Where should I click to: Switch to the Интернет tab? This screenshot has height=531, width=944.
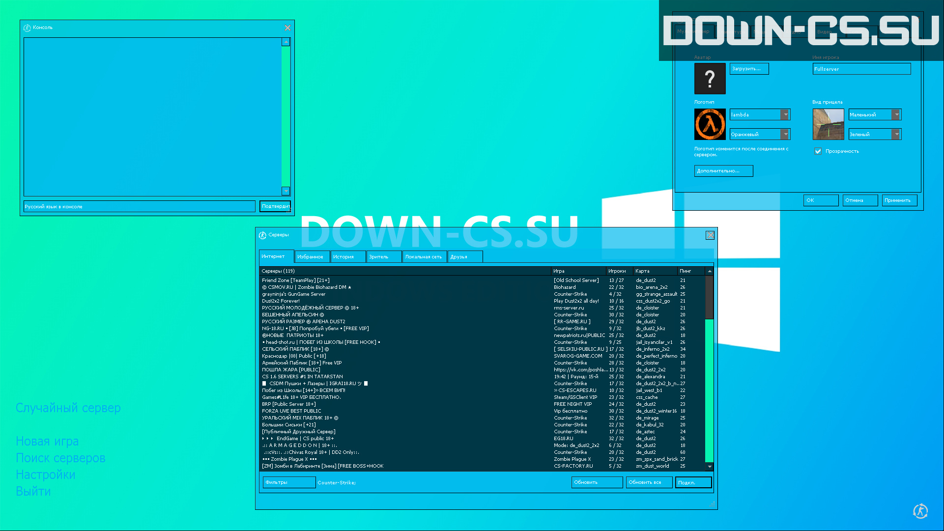click(x=277, y=256)
